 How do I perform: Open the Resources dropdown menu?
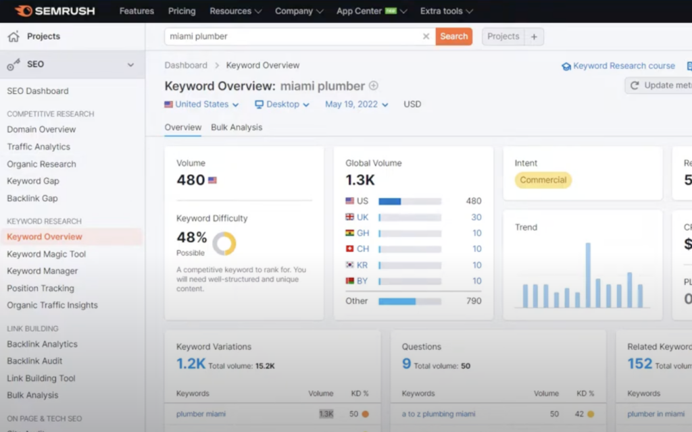click(235, 11)
